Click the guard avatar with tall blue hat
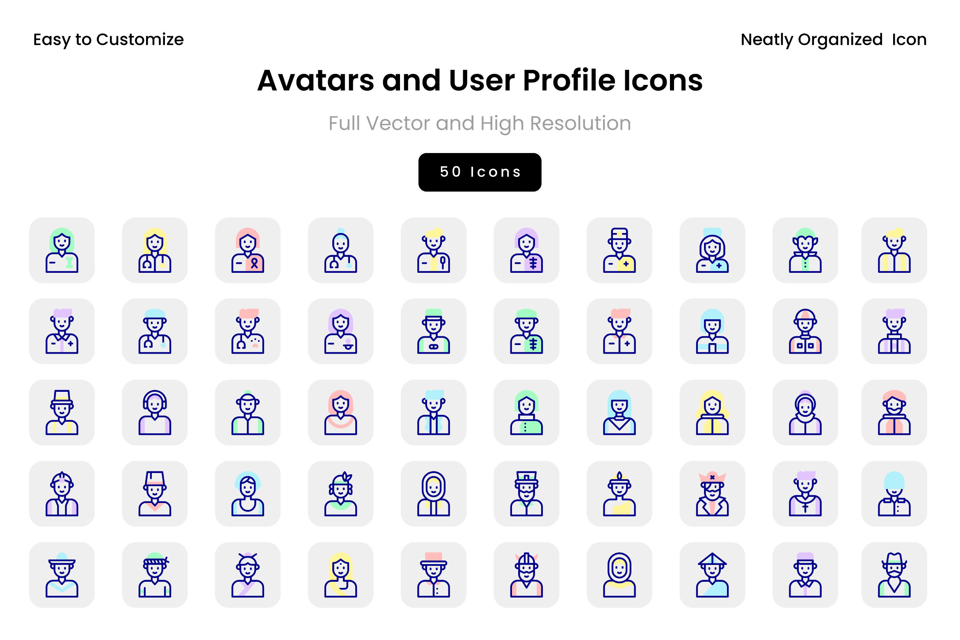The image size is (960, 640). 894,494
